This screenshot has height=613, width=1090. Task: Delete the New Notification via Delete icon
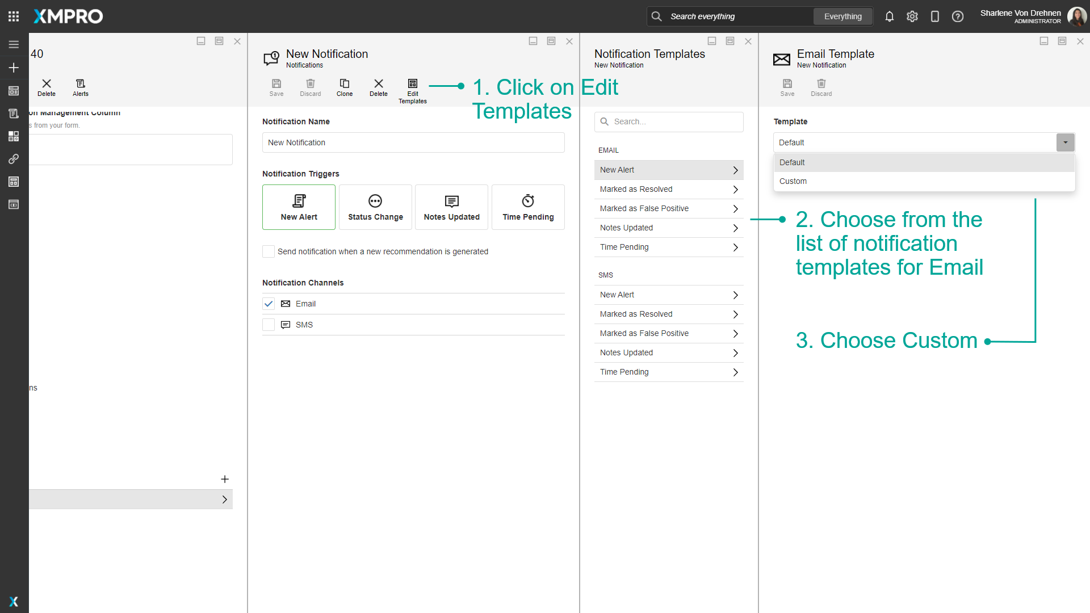[x=379, y=85]
